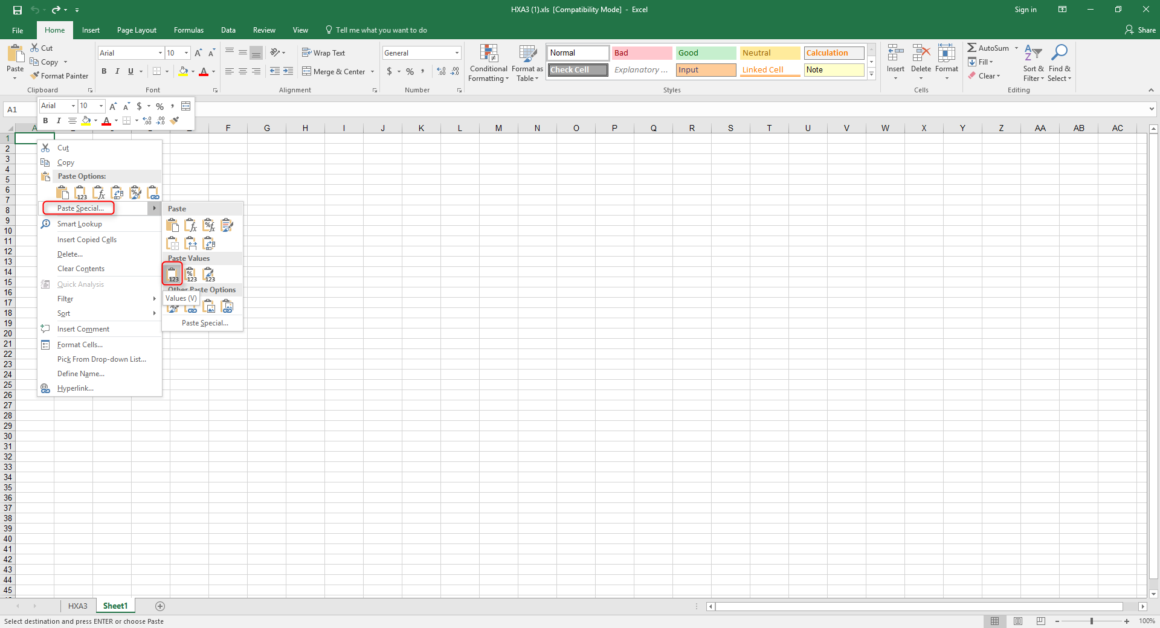The image size is (1160, 628).
Task: Click Formatting paste icon in context menu Paste Options
Action: tap(135, 193)
